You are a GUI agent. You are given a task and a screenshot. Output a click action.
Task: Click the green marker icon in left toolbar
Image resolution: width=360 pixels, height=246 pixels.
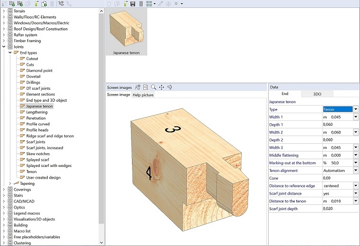pyautogui.click(x=36, y=4)
